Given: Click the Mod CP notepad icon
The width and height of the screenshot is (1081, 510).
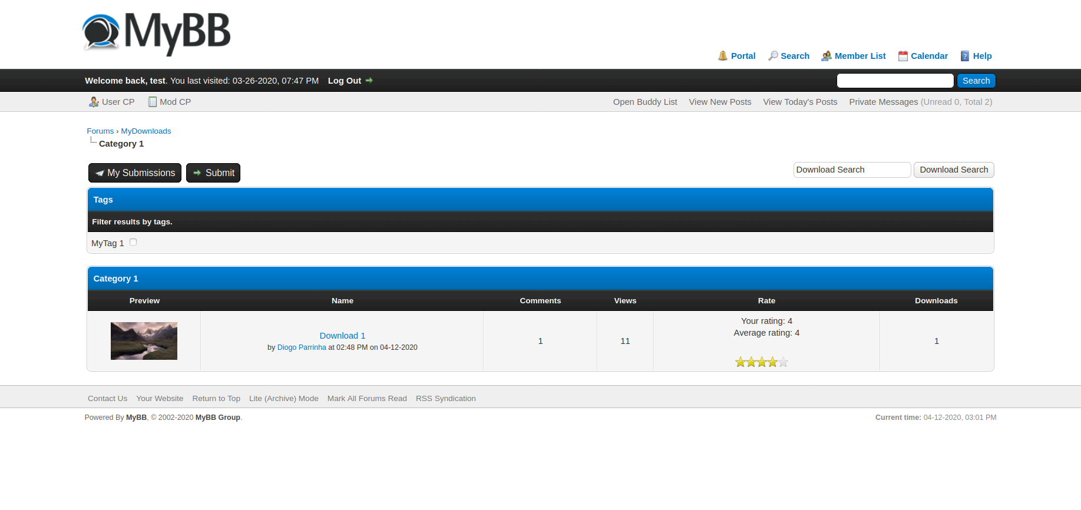Looking at the screenshot, I should (153, 102).
